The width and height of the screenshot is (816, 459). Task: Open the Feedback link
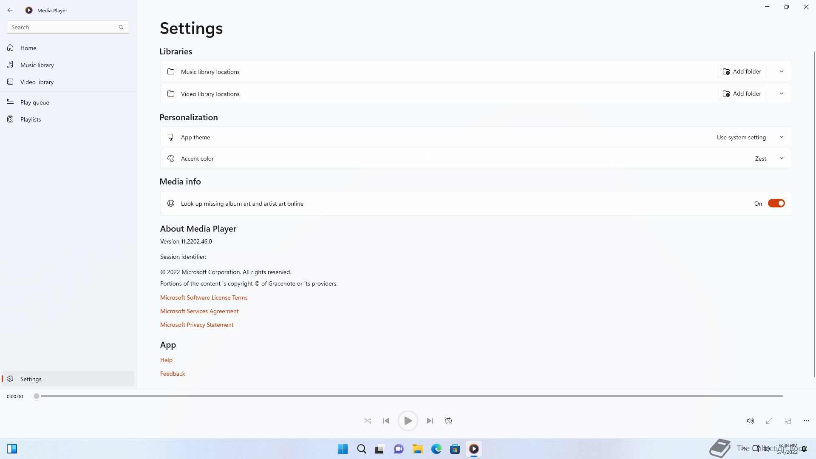pyautogui.click(x=173, y=374)
